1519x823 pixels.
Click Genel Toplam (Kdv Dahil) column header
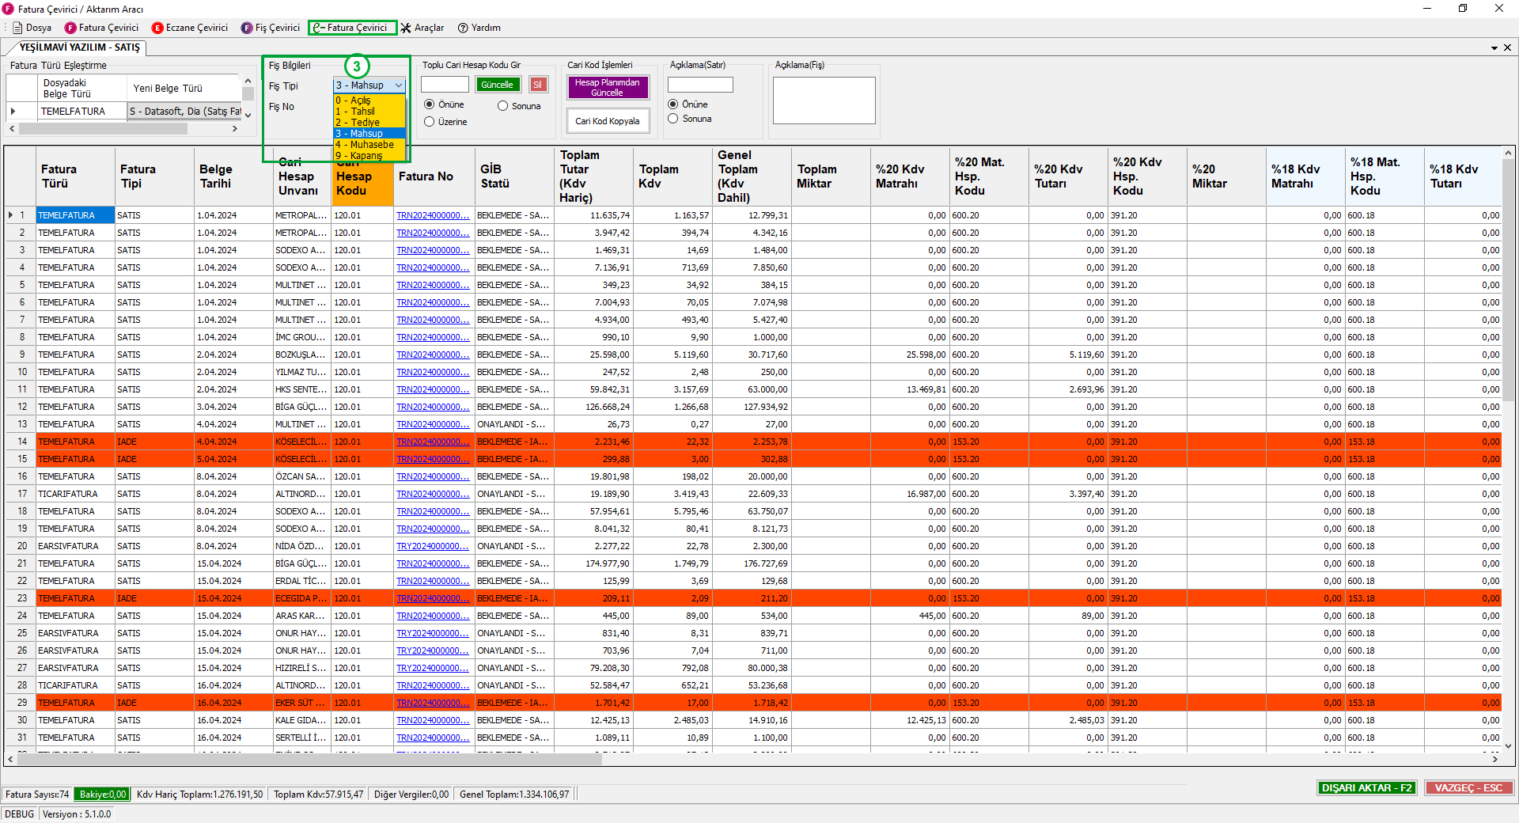(x=752, y=176)
